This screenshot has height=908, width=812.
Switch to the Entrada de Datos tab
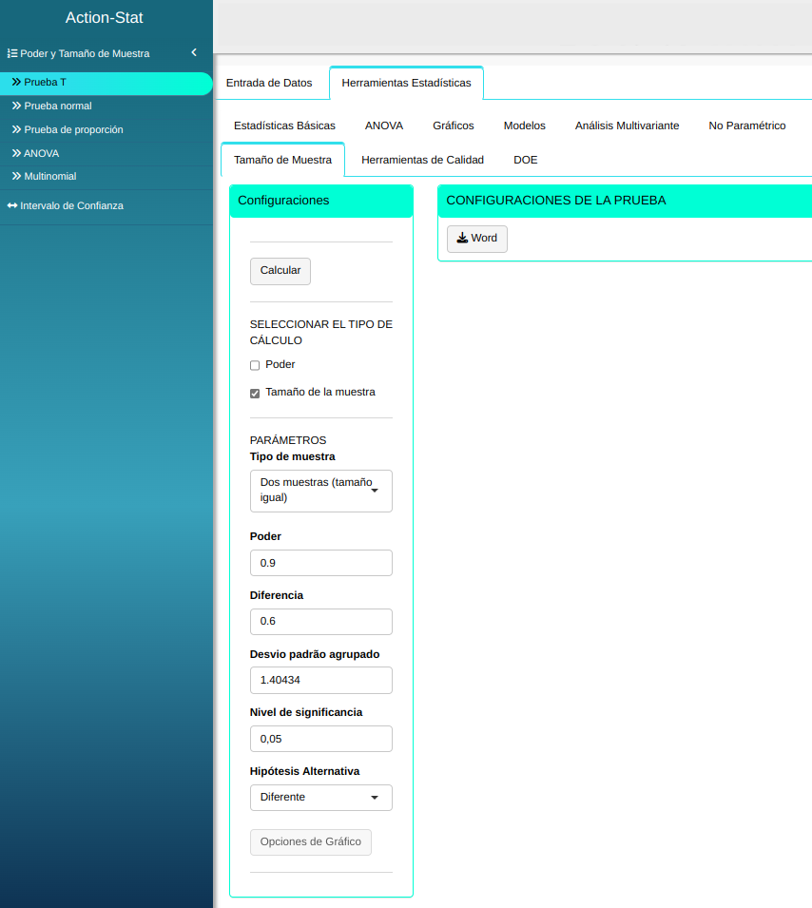coord(269,83)
